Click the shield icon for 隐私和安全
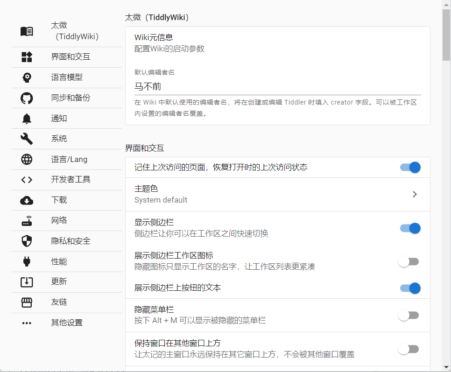Screen dimensions: 451x372 27,241
